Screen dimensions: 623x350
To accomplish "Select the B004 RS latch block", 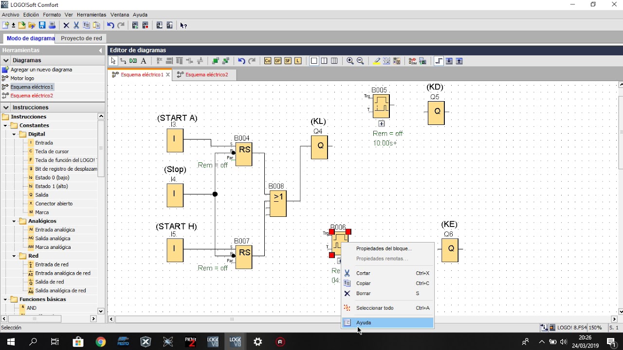I will click(x=244, y=154).
